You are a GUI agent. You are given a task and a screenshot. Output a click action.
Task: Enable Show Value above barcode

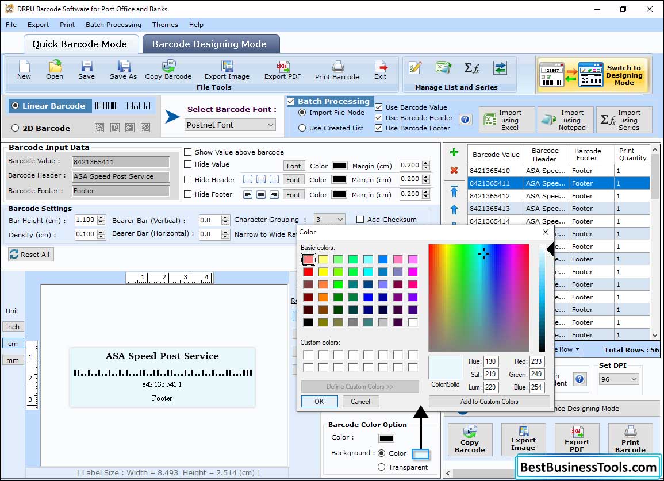(x=187, y=152)
